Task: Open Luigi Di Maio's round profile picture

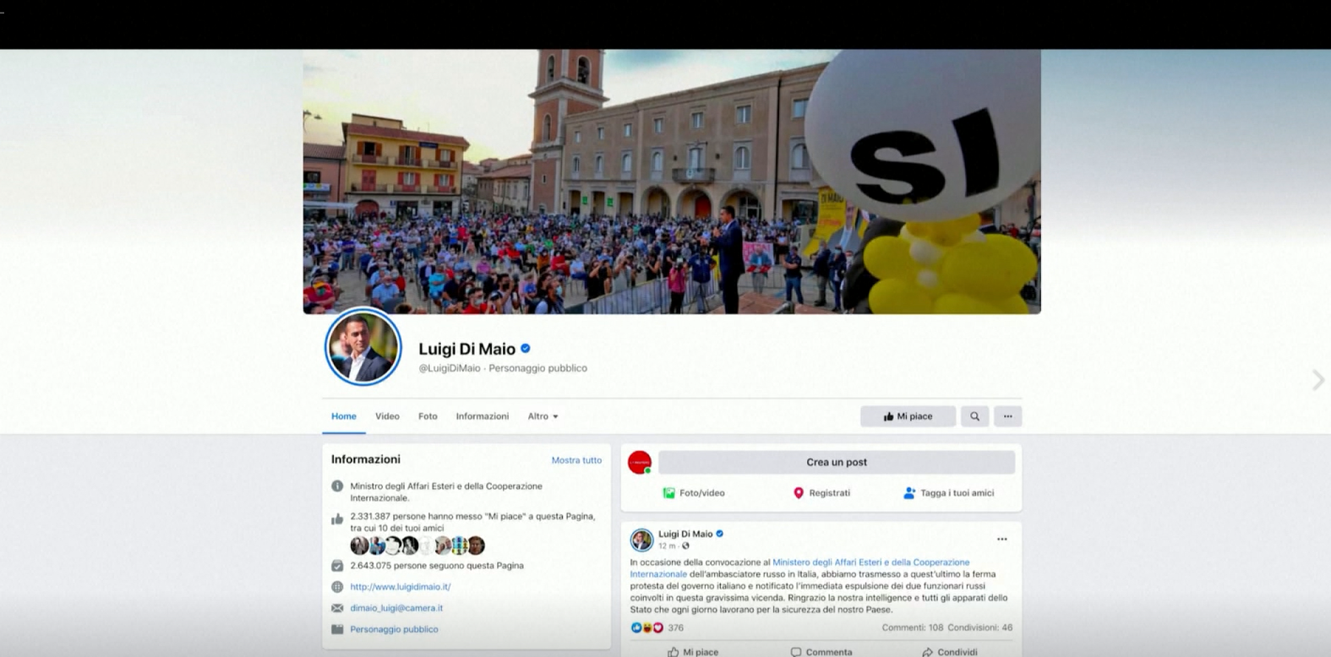Action: click(x=363, y=347)
